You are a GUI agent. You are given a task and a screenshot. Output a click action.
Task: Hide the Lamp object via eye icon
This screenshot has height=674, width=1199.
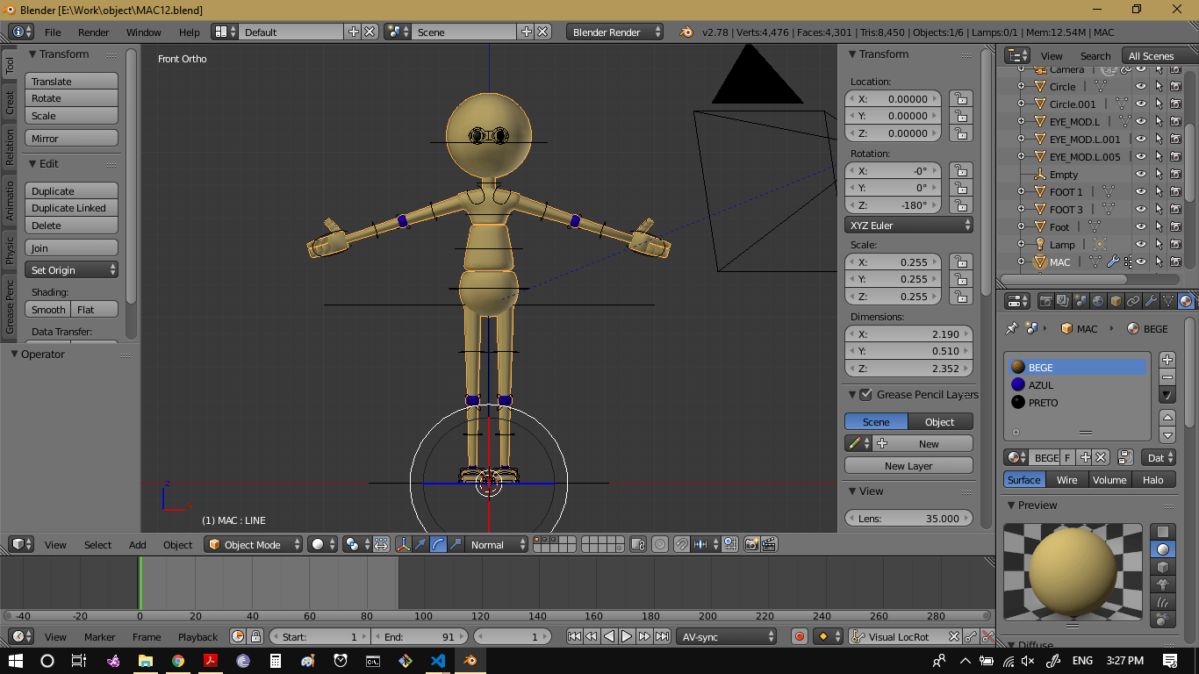1140,245
